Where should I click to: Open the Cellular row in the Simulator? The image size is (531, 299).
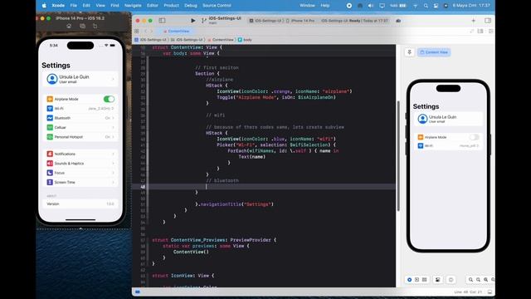click(80, 127)
